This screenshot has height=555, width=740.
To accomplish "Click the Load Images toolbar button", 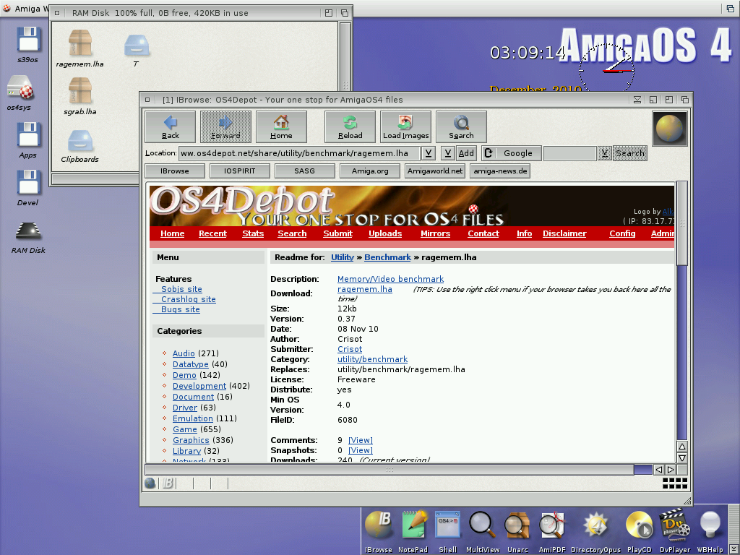I will tap(406, 126).
